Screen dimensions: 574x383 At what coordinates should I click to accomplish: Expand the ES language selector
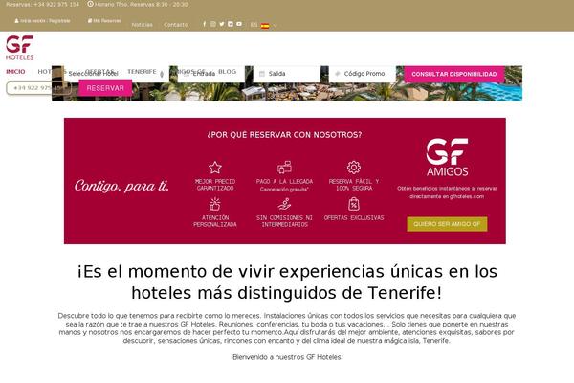264,25
